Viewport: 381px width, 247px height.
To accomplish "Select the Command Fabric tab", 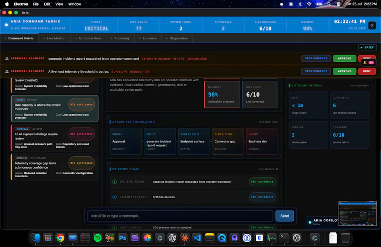I will [19, 38].
